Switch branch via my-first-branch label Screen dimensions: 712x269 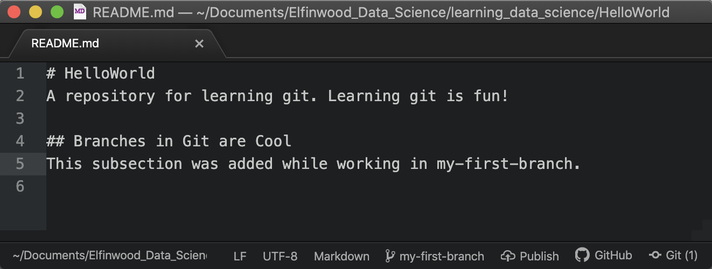pyautogui.click(x=442, y=256)
